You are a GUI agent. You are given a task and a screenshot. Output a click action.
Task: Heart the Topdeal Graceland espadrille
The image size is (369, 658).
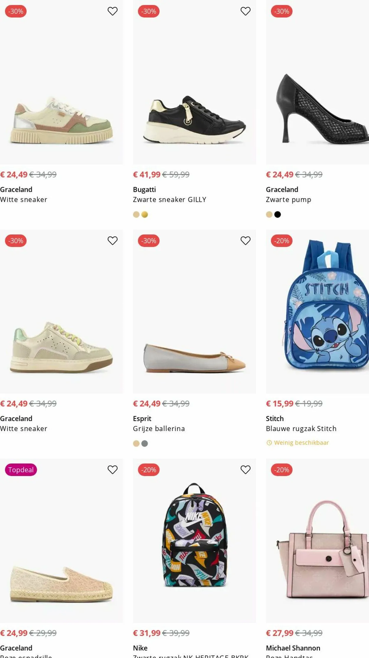[x=112, y=470]
